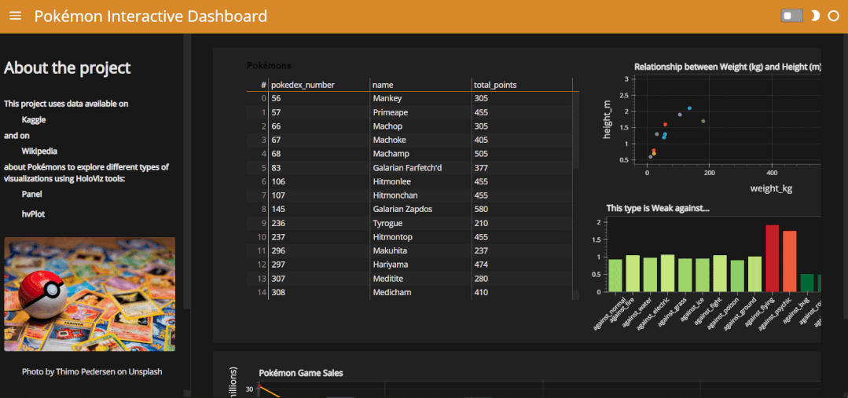Click pokedex number 236 cell
Viewport: 848px width, 398px height.
click(319, 223)
